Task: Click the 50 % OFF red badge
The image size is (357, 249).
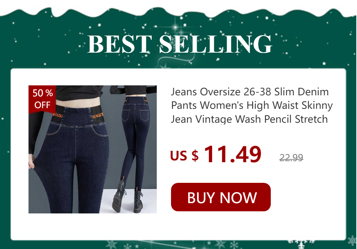Action: point(42,99)
